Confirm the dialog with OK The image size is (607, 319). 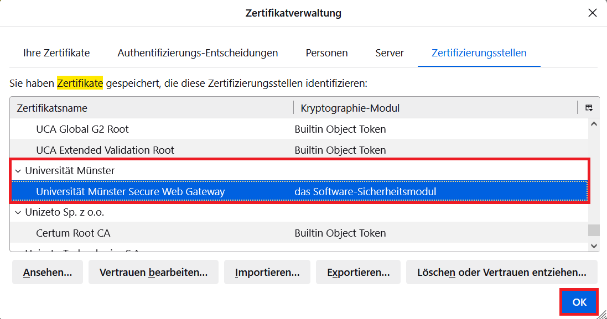coord(579,302)
